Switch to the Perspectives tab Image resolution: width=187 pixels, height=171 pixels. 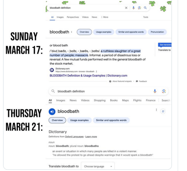click(x=73, y=17)
